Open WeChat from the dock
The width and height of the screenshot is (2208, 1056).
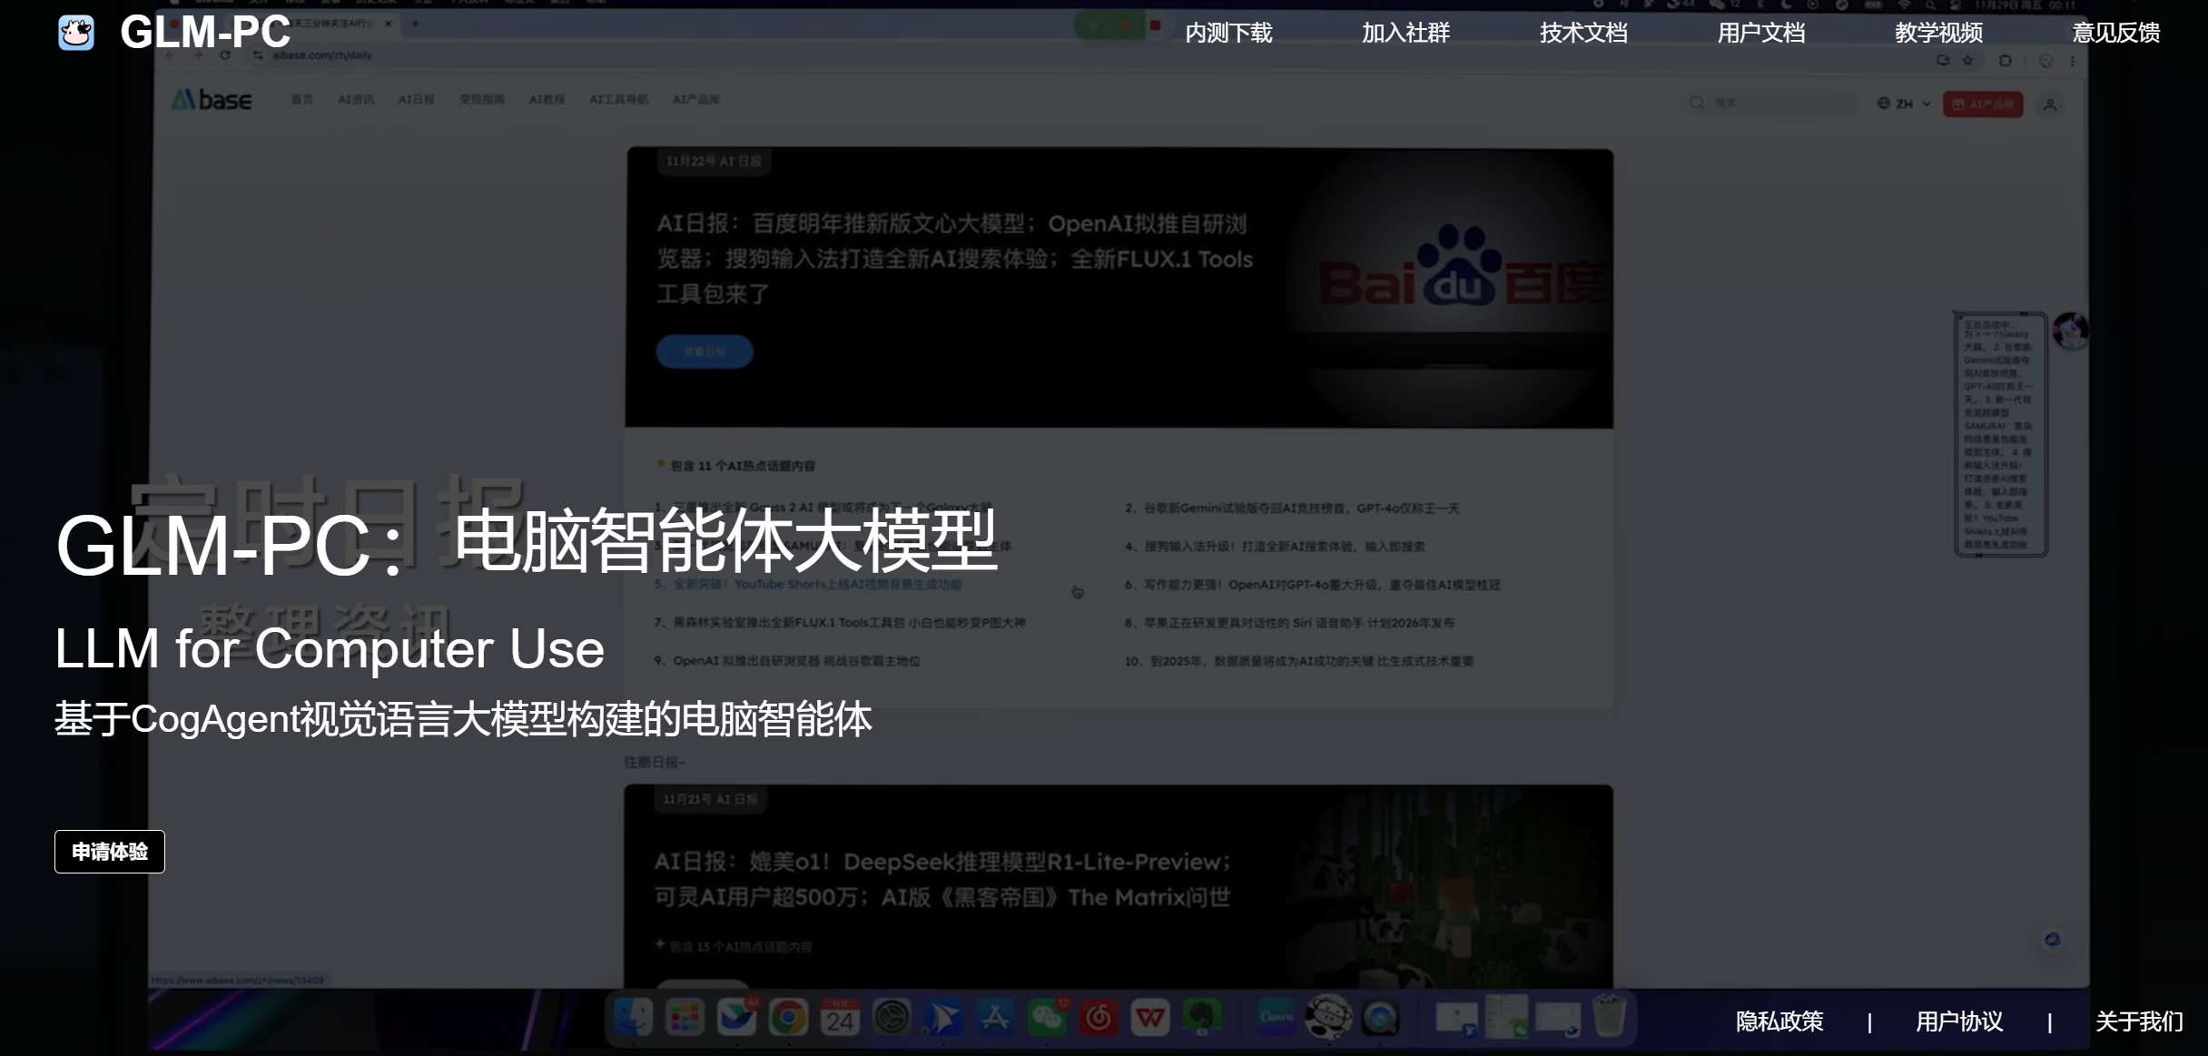1046,1018
